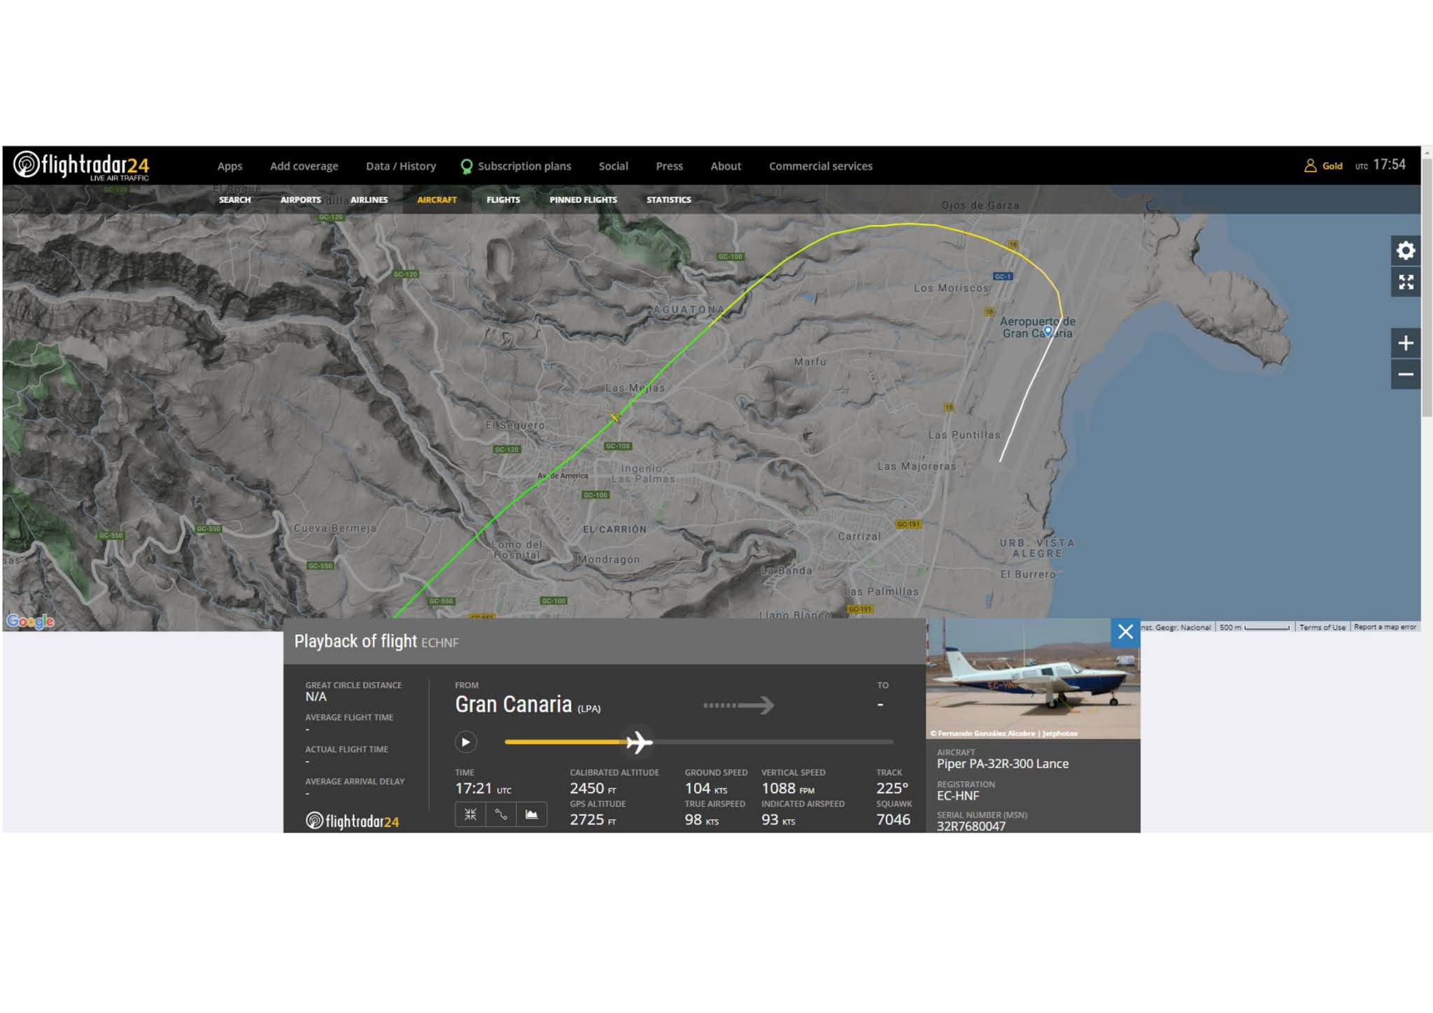The height and width of the screenshot is (1013, 1433).
Task: Click Terms of Use link
Action: coord(1322,628)
